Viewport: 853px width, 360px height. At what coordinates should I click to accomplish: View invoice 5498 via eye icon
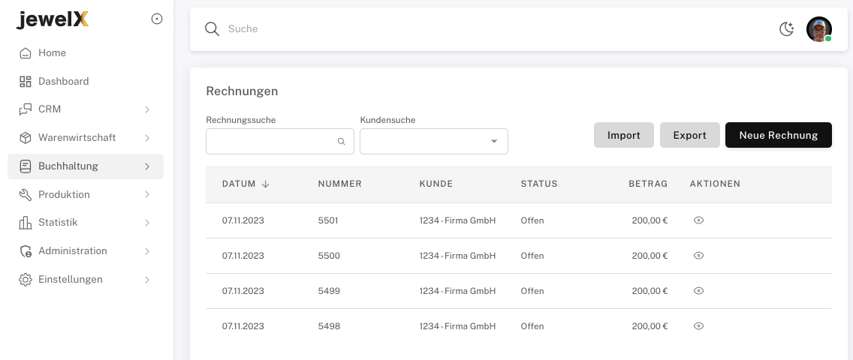pos(698,326)
